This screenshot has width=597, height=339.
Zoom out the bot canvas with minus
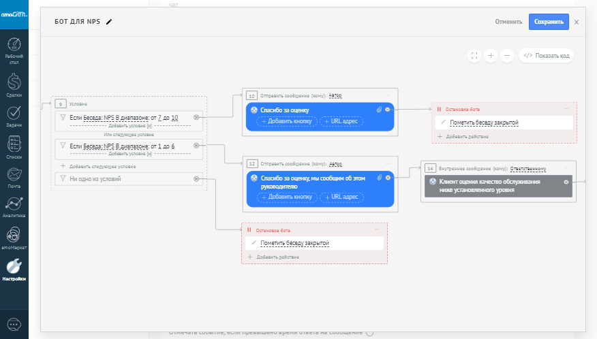click(506, 56)
